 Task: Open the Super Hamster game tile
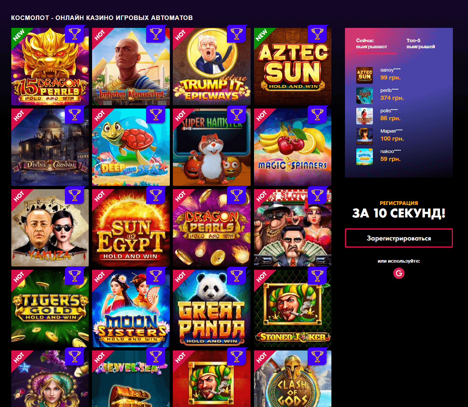tap(211, 147)
